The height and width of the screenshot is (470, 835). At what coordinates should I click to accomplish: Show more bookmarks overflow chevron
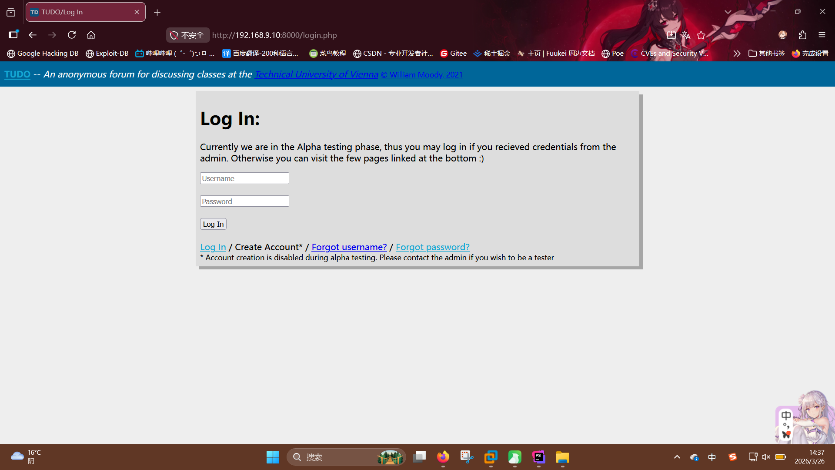tap(736, 54)
